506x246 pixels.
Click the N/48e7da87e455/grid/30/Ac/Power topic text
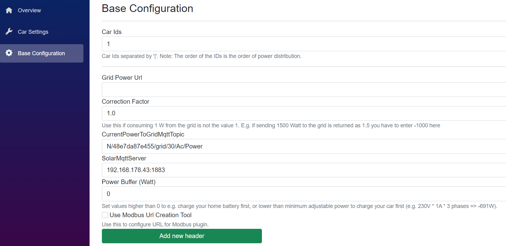[155, 146]
